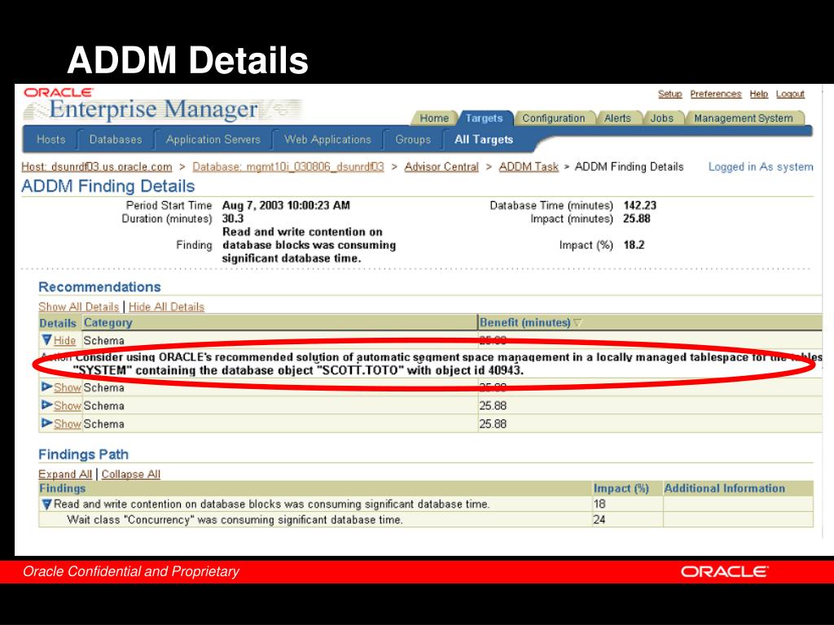This screenshot has height=625, width=834.
Task: Click Expand All in Findings Path
Action: [x=65, y=474]
